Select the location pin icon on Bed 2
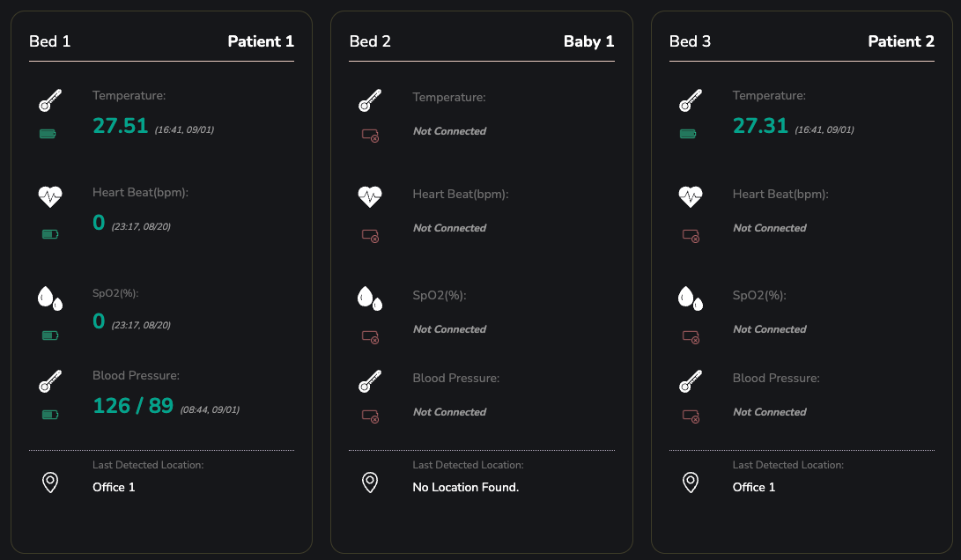This screenshot has width=961, height=560. (x=370, y=481)
